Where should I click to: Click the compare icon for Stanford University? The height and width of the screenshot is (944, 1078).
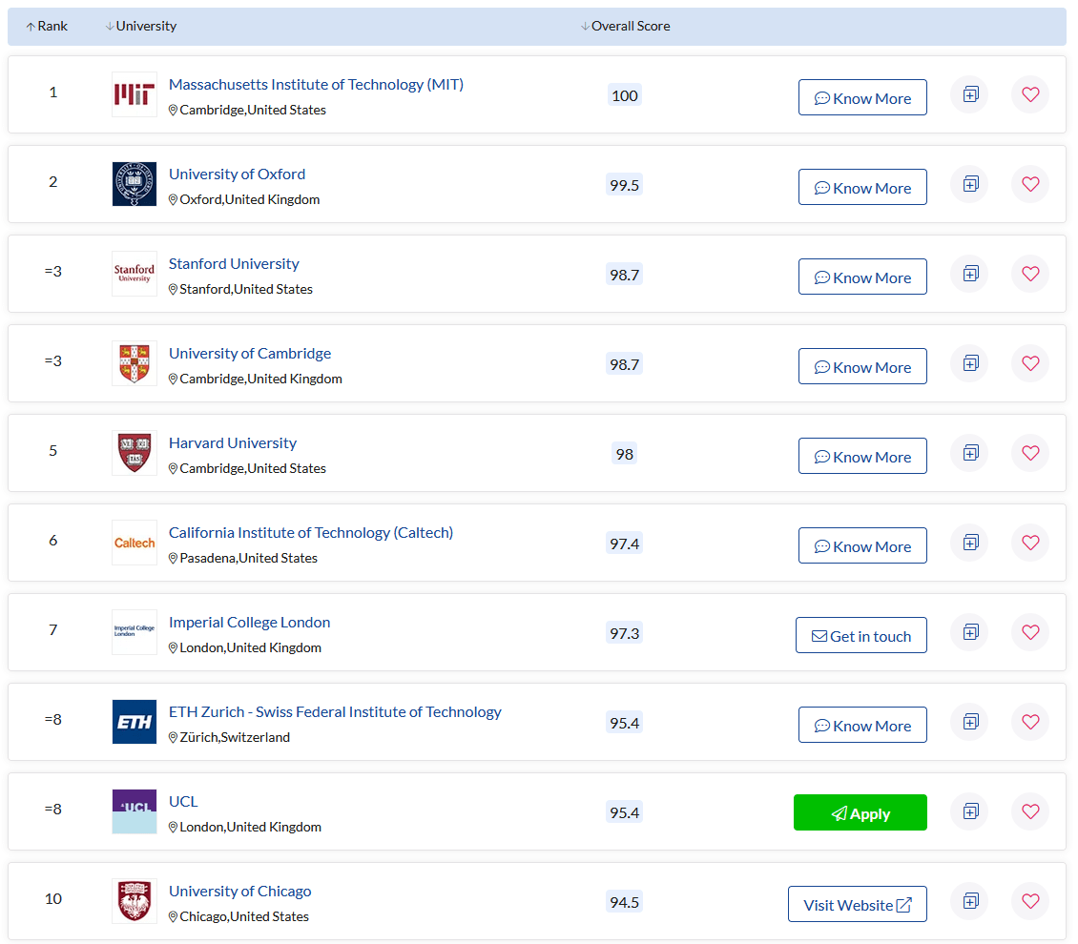(x=970, y=274)
